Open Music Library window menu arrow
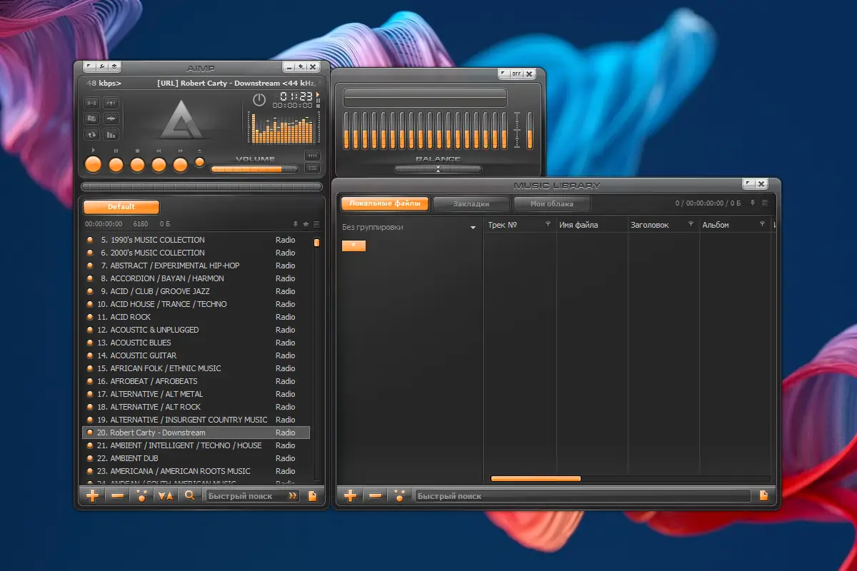 [x=748, y=183]
